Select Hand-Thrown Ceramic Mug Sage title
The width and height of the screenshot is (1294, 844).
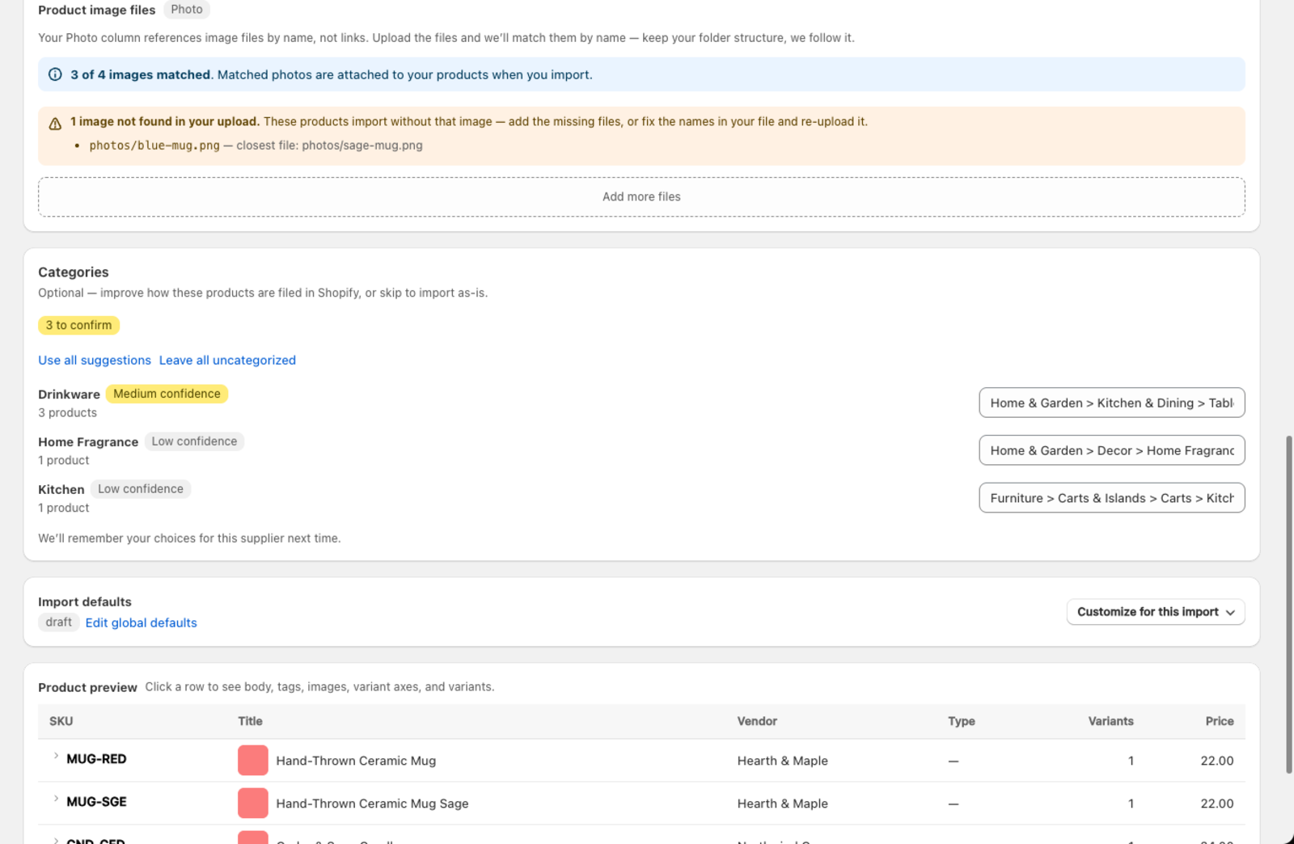coord(372,804)
